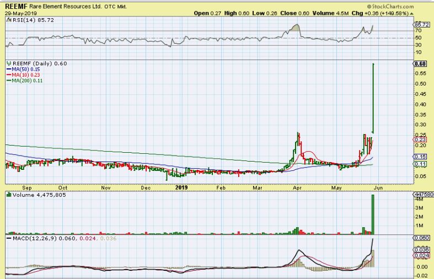This screenshot has height=279, width=434.
Task: Click the 0.60 last-price tag on price axis
Action: (x=420, y=64)
